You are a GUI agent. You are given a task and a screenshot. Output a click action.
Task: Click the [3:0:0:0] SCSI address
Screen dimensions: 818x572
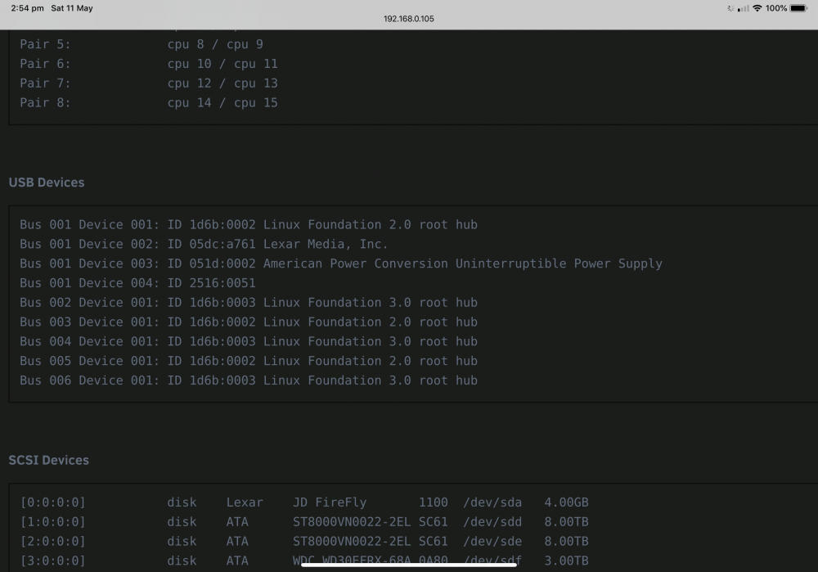[52, 561]
